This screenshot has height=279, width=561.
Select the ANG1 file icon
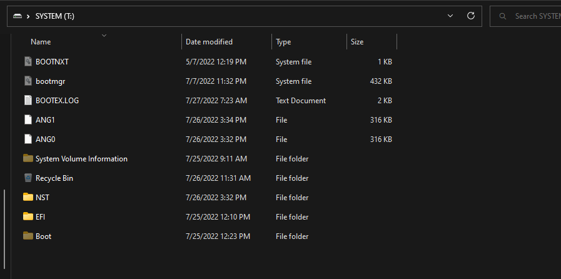[28, 119]
